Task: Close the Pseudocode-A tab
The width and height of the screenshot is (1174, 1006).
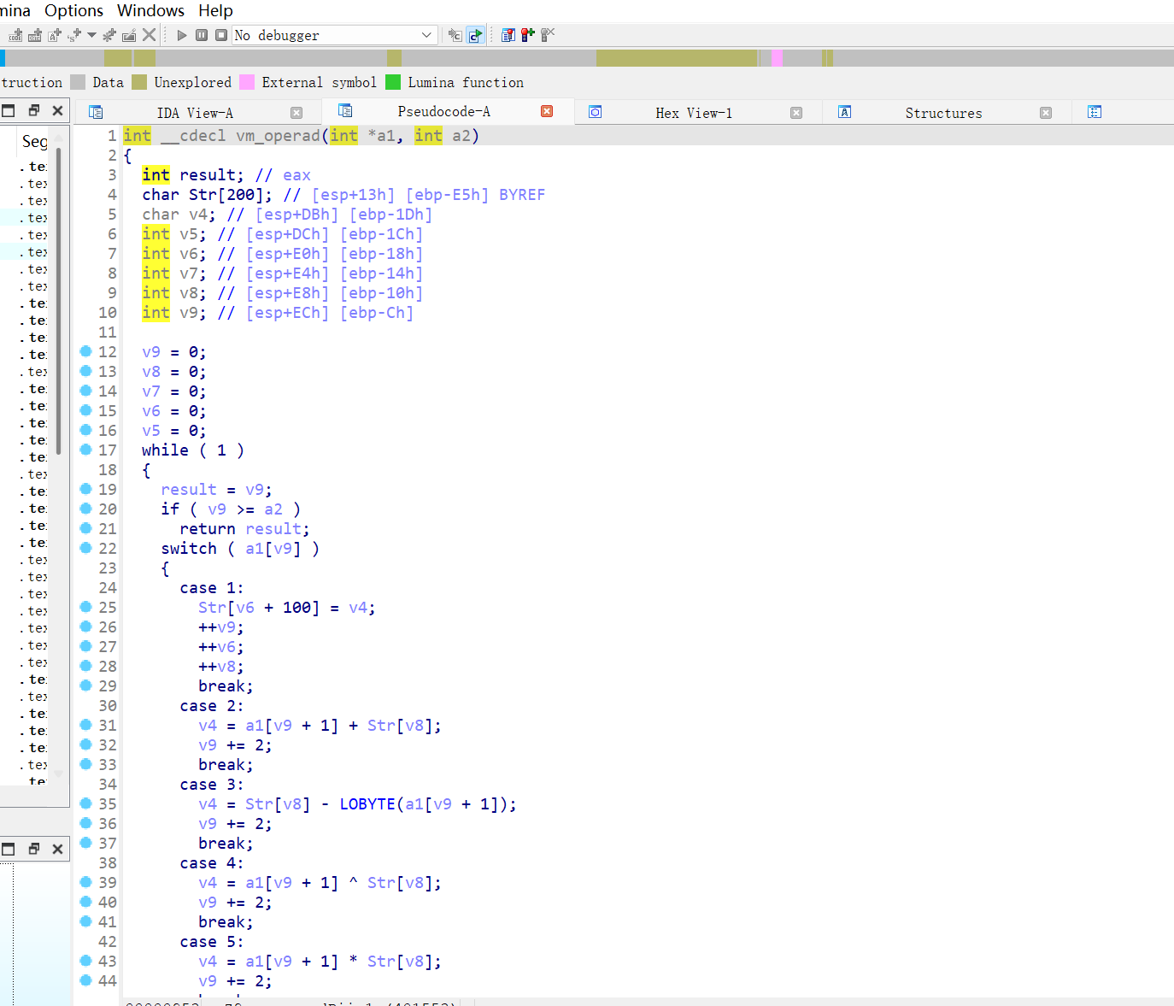Action: point(547,111)
